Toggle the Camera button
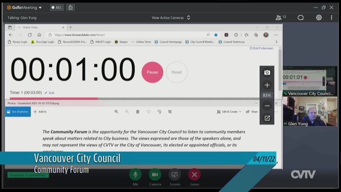The width and height of the screenshot is (341, 192). click(155, 175)
